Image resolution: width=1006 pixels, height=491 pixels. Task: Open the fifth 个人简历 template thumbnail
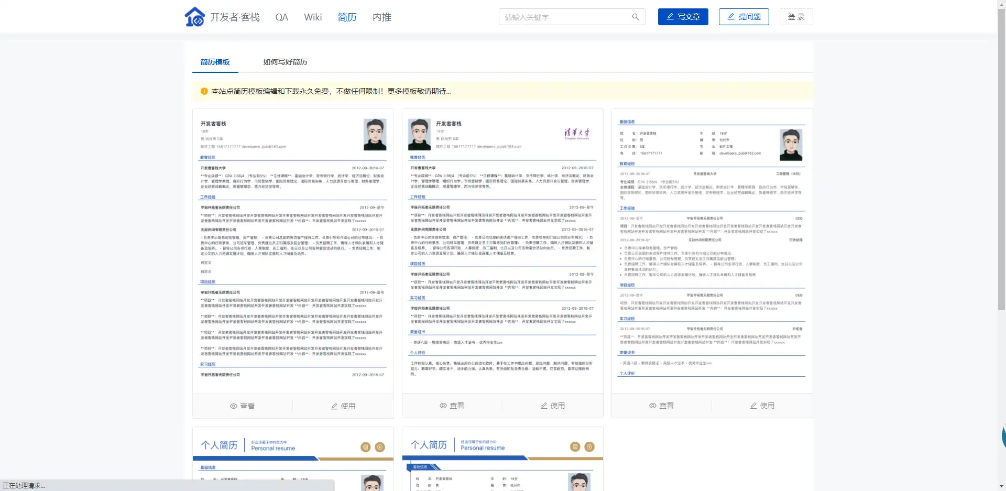tap(502, 459)
